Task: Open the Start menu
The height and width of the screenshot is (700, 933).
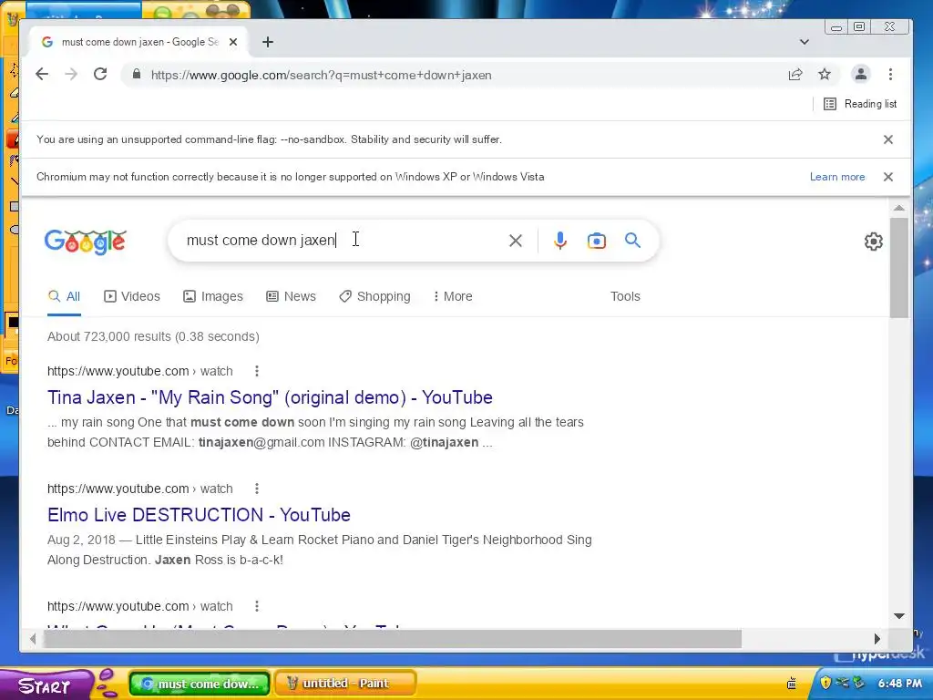Action: tap(45, 685)
